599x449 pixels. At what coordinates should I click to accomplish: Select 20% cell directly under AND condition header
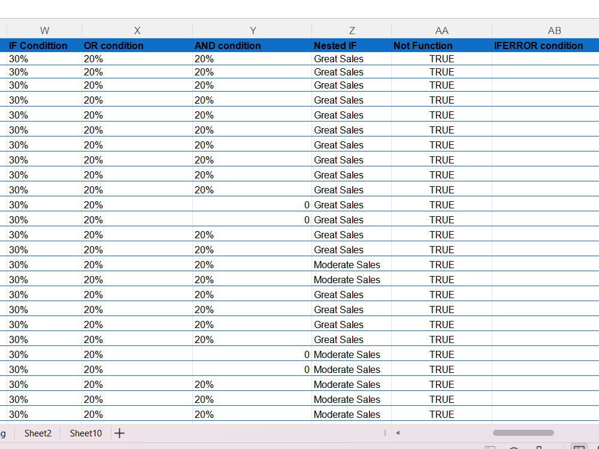pos(253,59)
